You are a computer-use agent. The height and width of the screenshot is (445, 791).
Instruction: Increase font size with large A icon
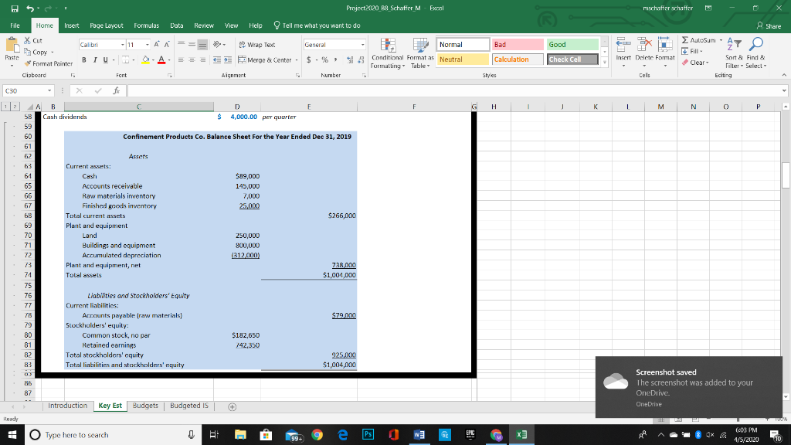coord(157,44)
